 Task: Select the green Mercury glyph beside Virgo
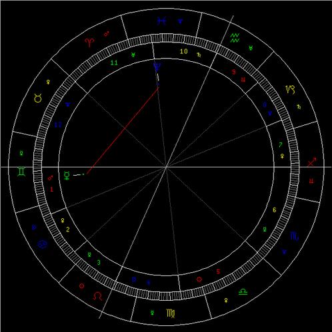point(152,313)
